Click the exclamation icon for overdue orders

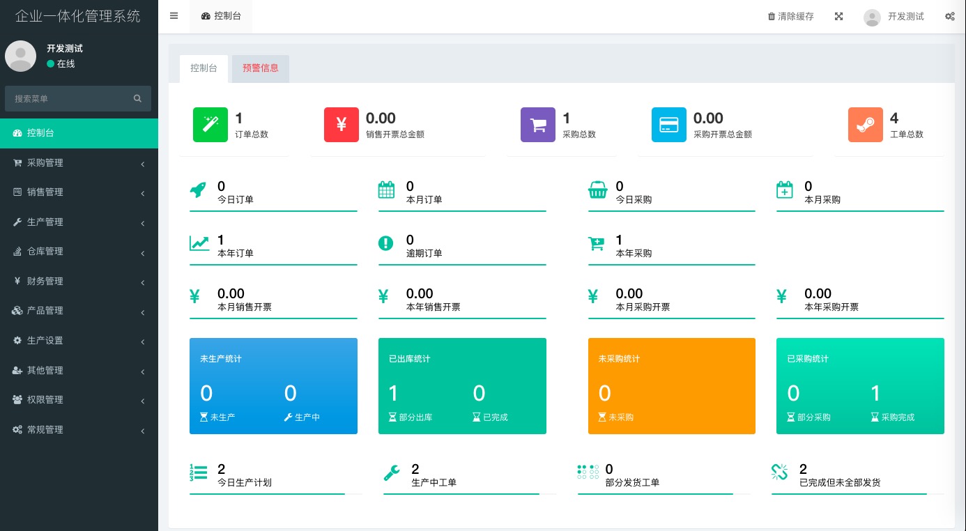tap(385, 243)
